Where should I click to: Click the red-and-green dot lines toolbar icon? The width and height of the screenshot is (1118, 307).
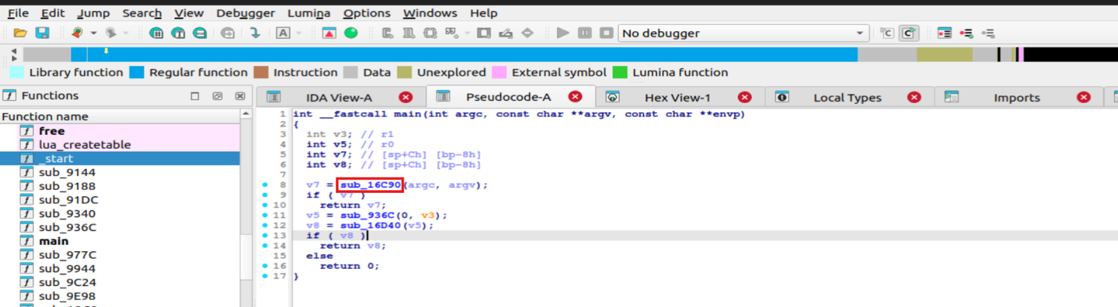tap(966, 33)
